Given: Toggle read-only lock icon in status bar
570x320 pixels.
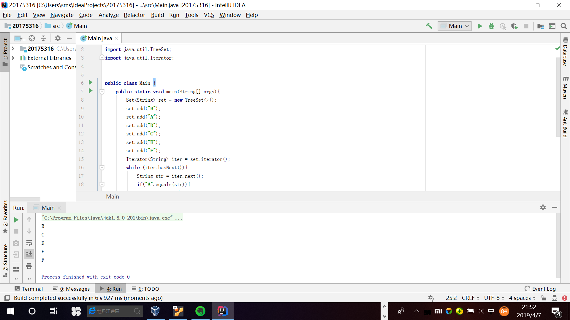Looking at the screenshot, I should coord(543,298).
